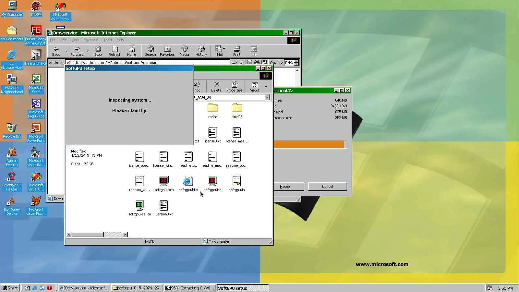Click Show Desktop icon in Quick Launch

27,288
